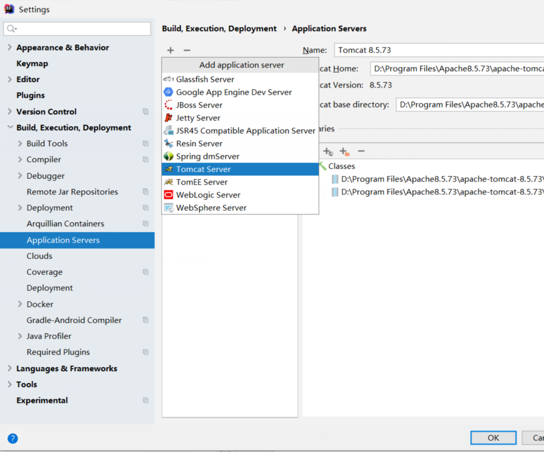The width and height of the screenshot is (544, 452).
Task: Click Build, Execution, Deployment breadcrumb
Action: (219, 29)
